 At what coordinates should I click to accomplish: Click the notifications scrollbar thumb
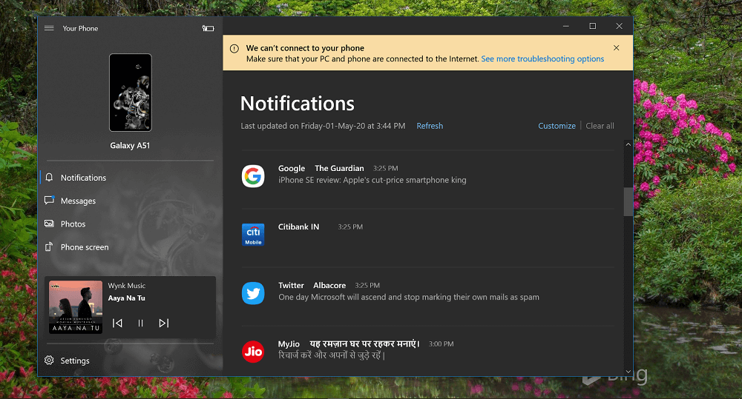click(x=628, y=201)
